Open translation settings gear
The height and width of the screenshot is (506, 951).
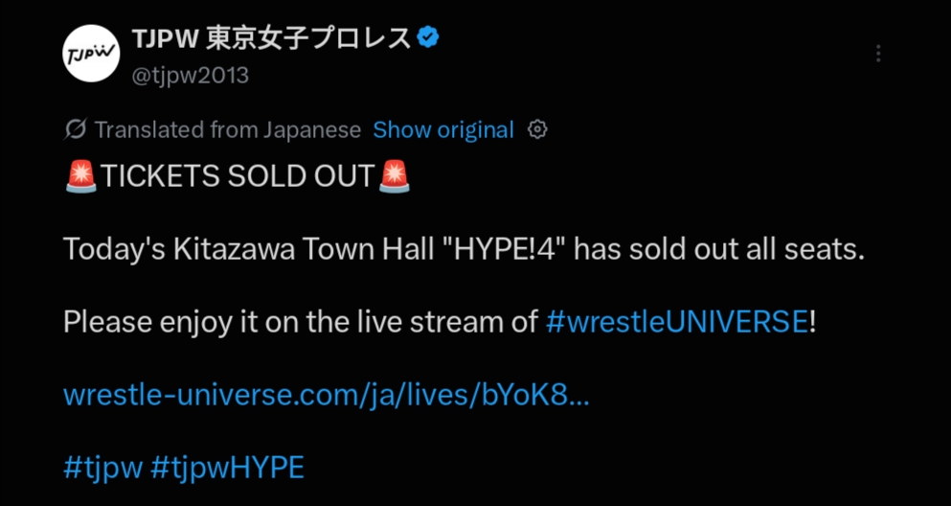point(537,129)
